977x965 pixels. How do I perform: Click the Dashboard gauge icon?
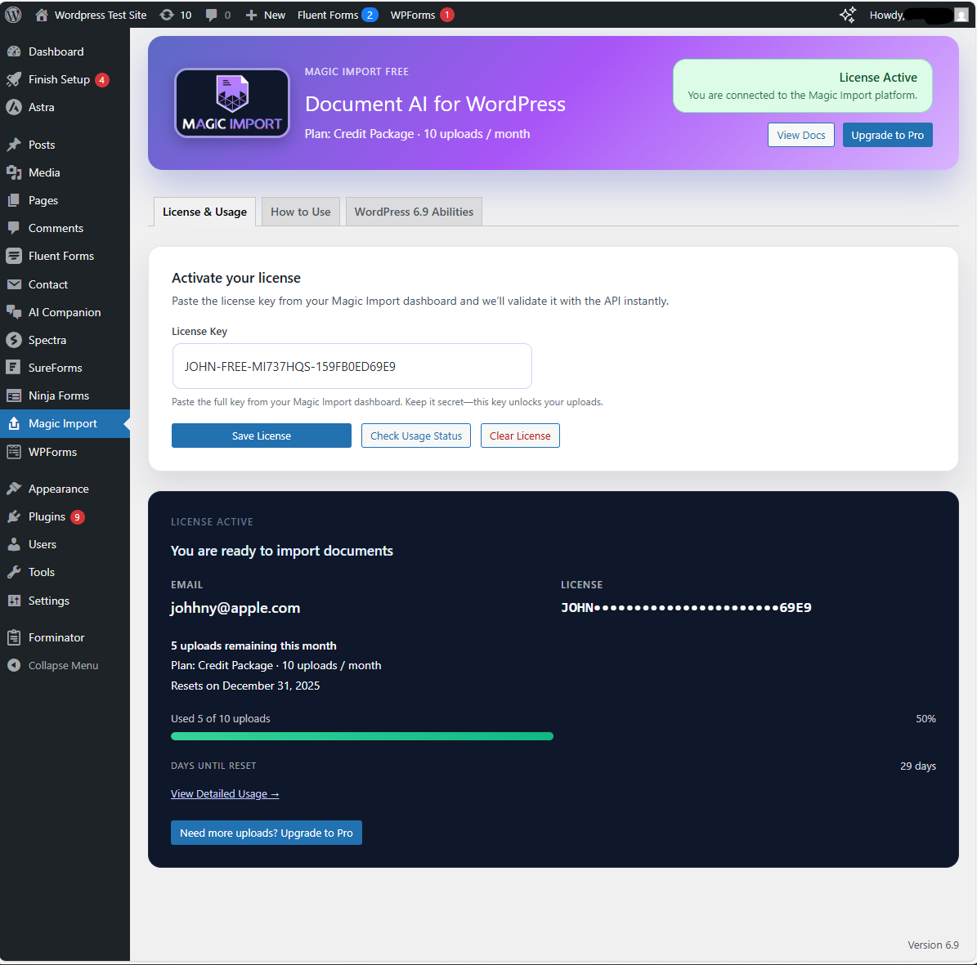pos(14,51)
